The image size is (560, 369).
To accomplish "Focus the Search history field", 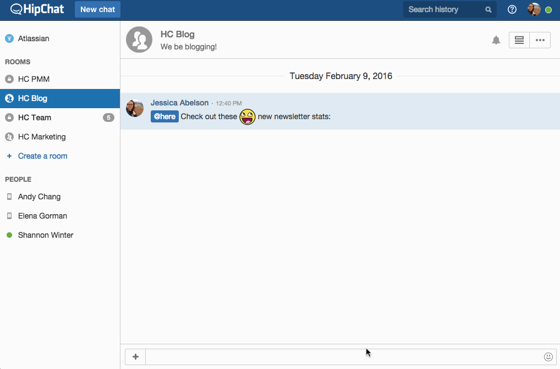I will click(x=449, y=9).
